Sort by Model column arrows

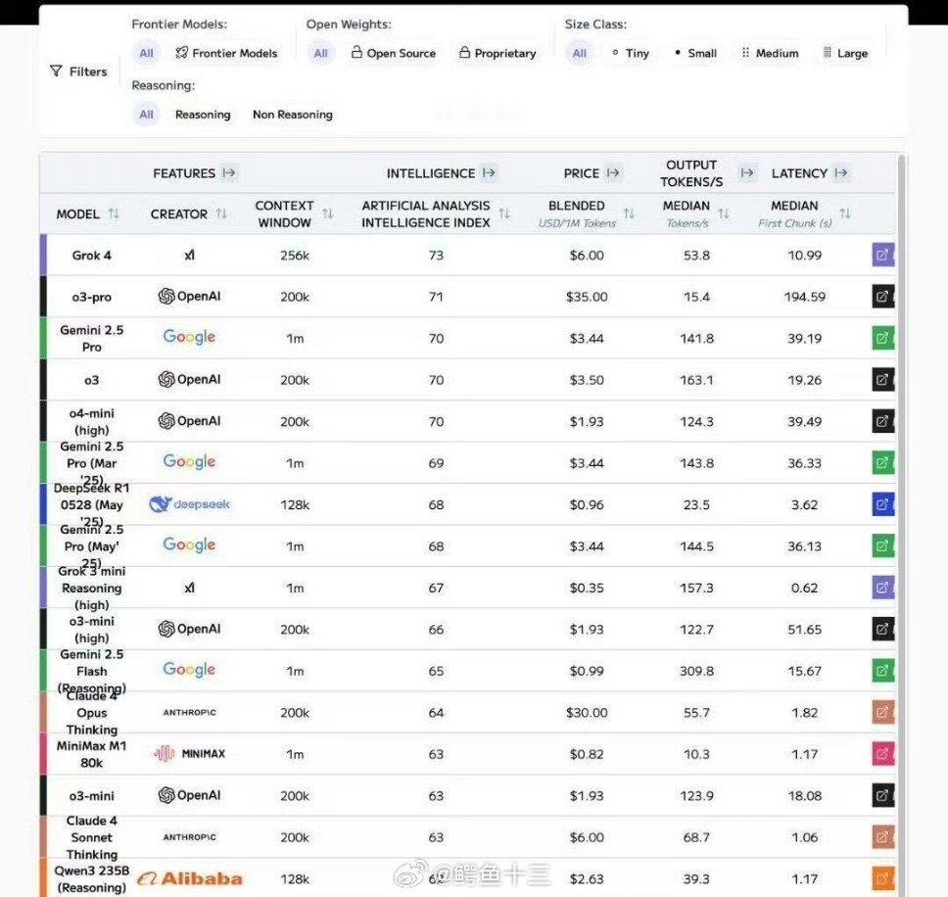[x=113, y=214]
